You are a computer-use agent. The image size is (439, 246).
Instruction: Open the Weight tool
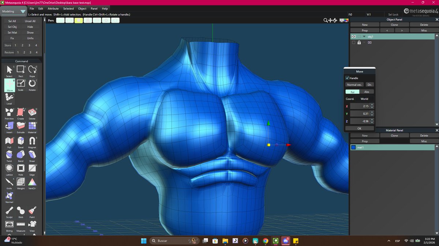tap(21, 184)
